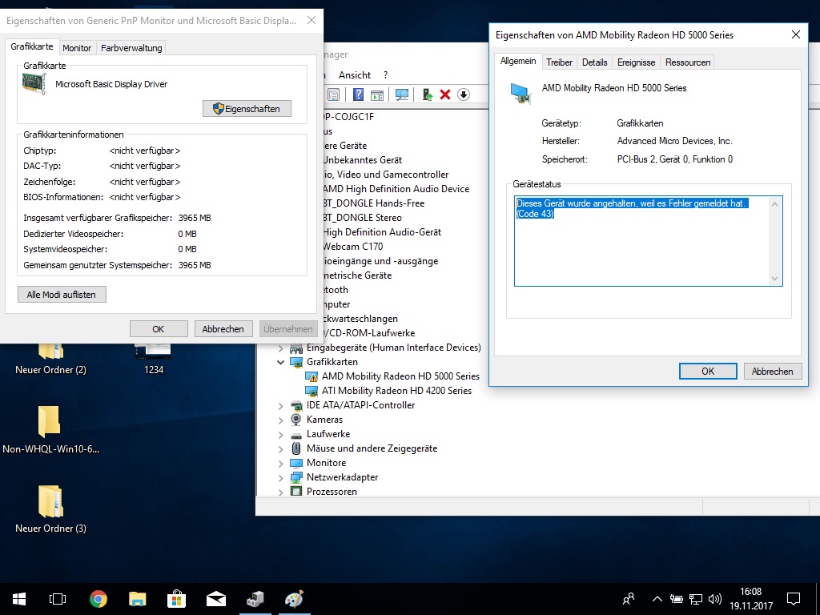The image size is (820, 615).
Task: Scan for hardware changes via the monitor magnifier icon
Action: (402, 94)
